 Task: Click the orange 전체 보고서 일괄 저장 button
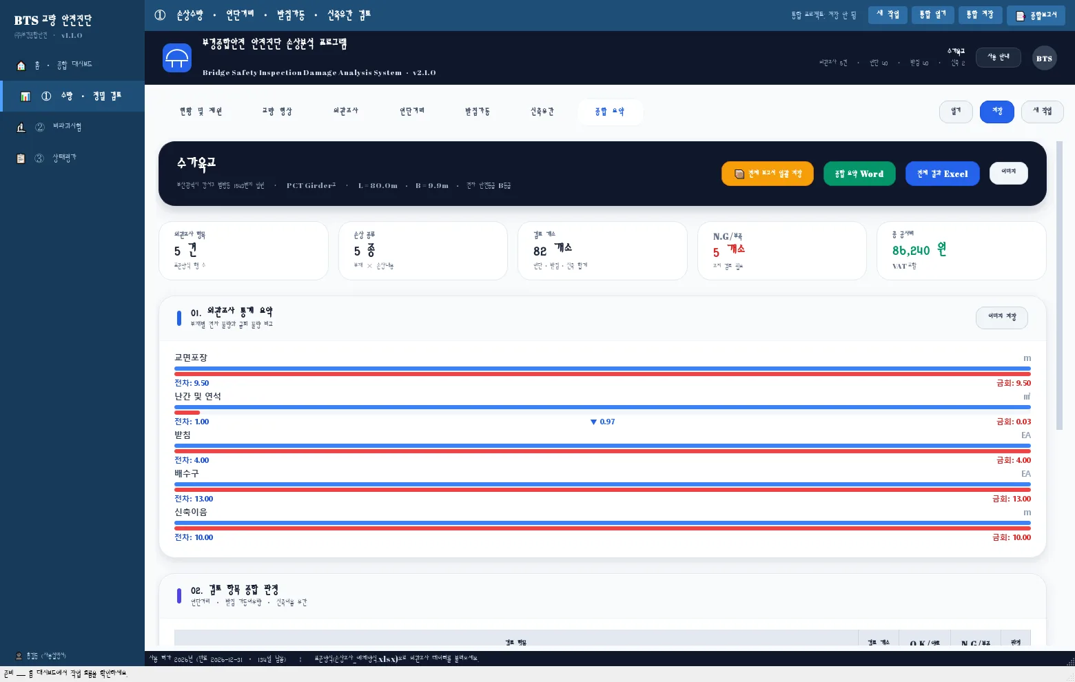click(768, 174)
